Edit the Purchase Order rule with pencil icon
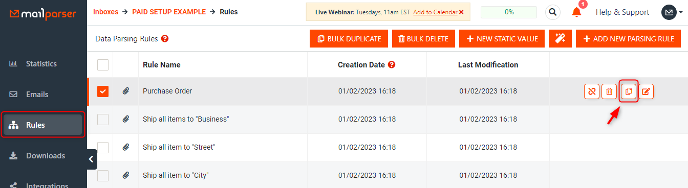 (x=647, y=91)
